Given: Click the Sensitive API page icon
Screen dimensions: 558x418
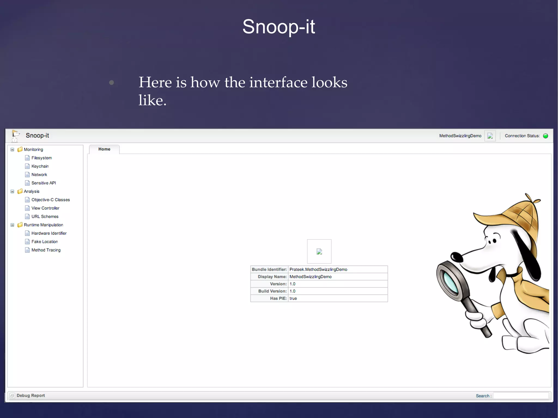Looking at the screenshot, I should [x=27, y=183].
